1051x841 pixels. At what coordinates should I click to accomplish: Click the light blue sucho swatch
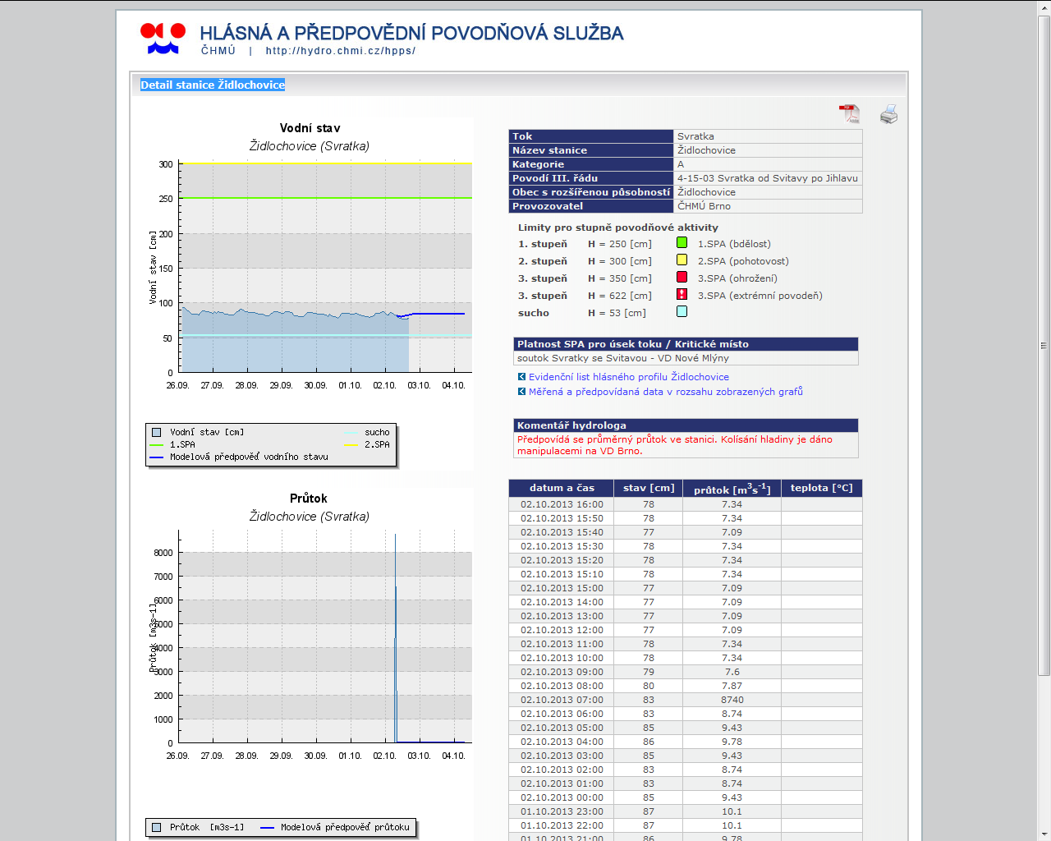click(x=682, y=311)
